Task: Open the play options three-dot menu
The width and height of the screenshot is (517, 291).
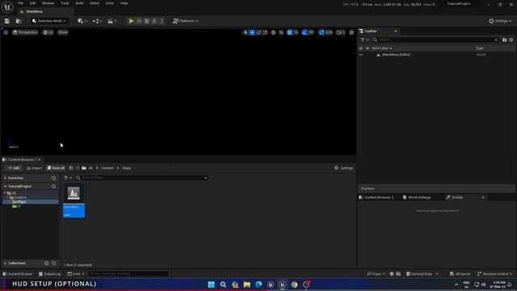Action: [x=162, y=21]
